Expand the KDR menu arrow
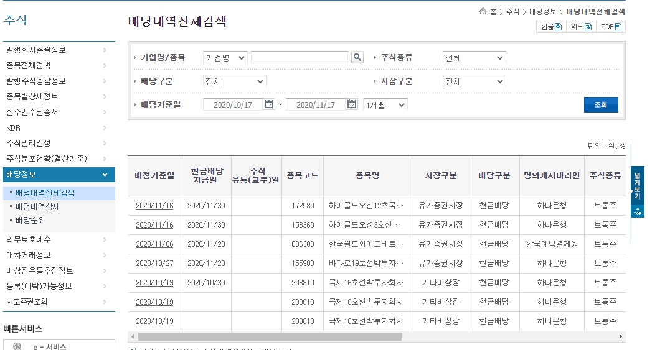Image resolution: width=670 pixels, height=350 pixels. click(x=105, y=127)
